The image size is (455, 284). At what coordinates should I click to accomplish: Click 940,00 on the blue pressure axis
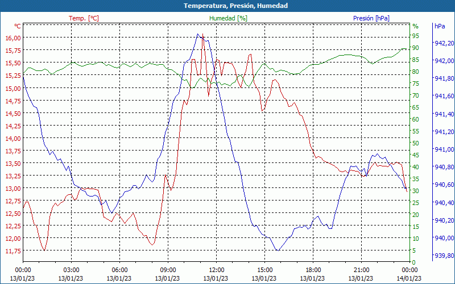coord(444,238)
